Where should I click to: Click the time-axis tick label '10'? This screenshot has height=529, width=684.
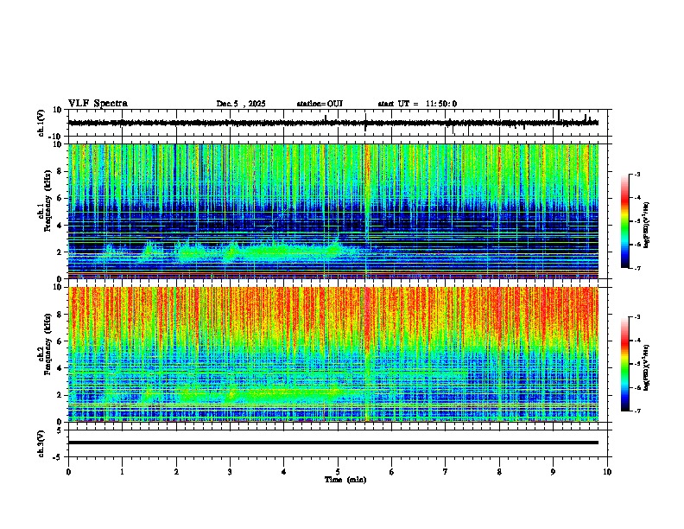(x=607, y=472)
